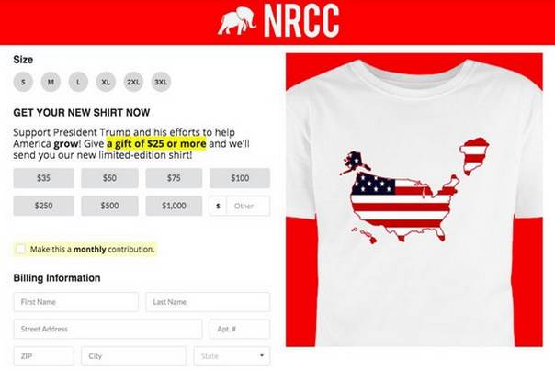Click into the First Name field
The height and width of the screenshot is (370, 555).
click(76, 302)
